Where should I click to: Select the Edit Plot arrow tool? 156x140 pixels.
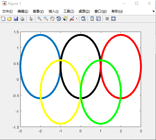point(31,19)
